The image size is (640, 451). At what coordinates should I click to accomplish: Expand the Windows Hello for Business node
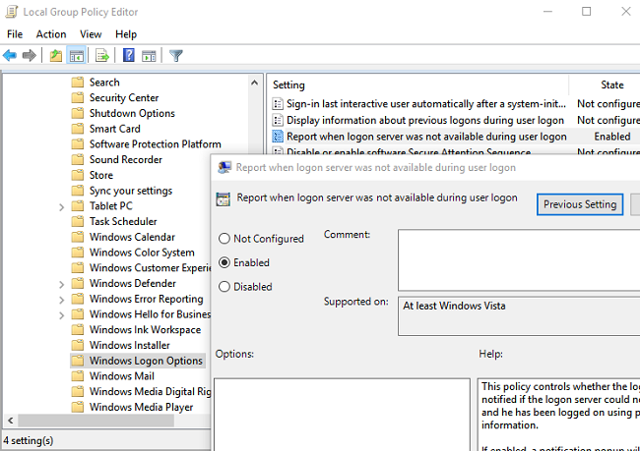pos(62,315)
